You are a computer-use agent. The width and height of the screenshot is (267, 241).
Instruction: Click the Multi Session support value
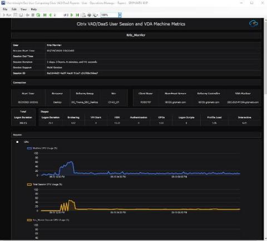(x=55, y=68)
